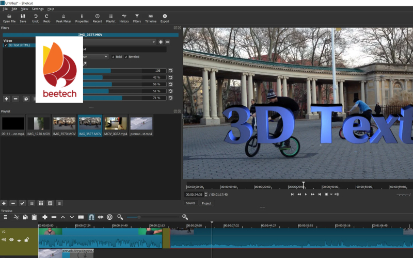Image resolution: width=413 pixels, height=258 pixels.
Task: Switch to the Project tab
Action: coord(206,203)
